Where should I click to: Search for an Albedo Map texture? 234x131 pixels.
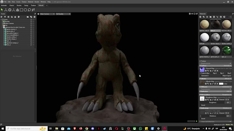click(x=208, y=84)
